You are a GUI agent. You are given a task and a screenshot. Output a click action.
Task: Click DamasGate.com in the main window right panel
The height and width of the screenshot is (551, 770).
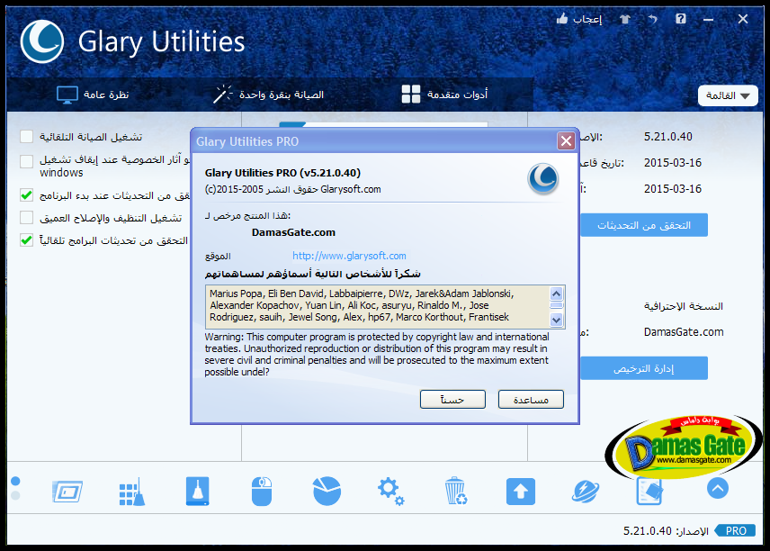684,332
